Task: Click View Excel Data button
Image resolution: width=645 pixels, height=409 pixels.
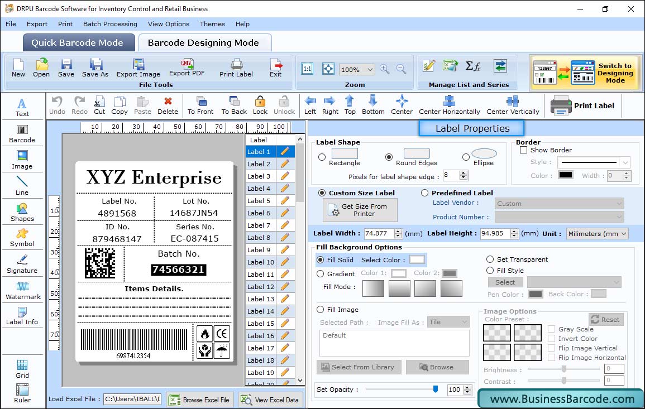Action: (271, 400)
